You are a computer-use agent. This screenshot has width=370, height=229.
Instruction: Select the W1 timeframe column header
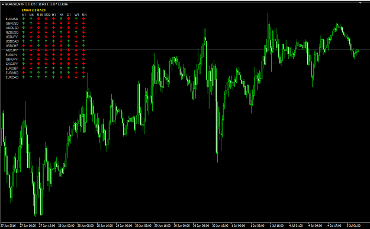[x=77, y=15]
